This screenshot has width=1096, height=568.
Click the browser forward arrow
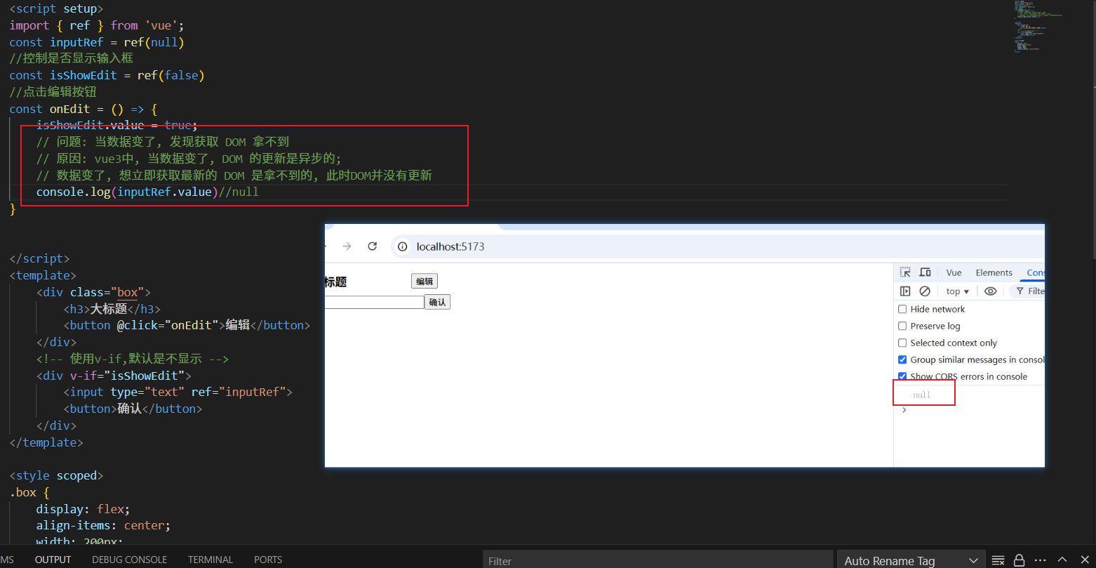coord(347,246)
